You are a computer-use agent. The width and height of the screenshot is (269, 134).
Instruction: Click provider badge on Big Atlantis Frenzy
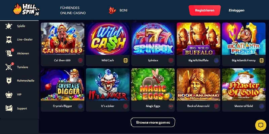click(x=262, y=60)
